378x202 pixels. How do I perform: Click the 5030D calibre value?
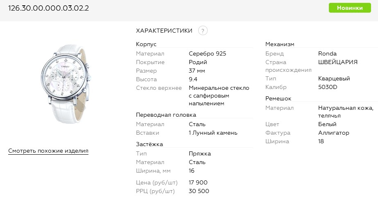coord(328,87)
